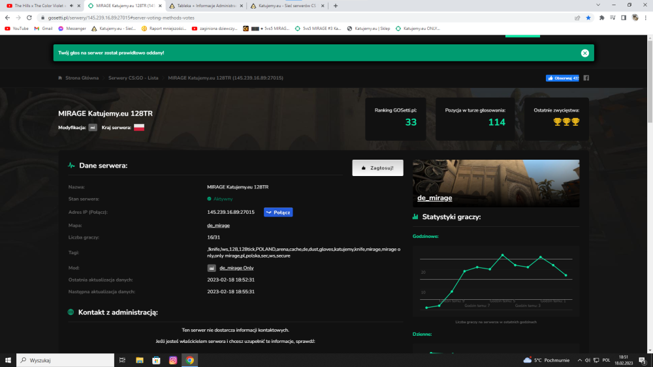
Task: Open the Chrome three-dot menu
Action: click(646, 18)
